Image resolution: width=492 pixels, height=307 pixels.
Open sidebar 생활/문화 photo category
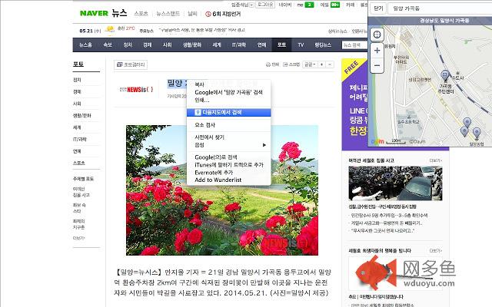click(82, 116)
